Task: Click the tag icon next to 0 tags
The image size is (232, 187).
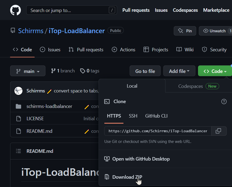Action: pyautogui.click(x=83, y=71)
